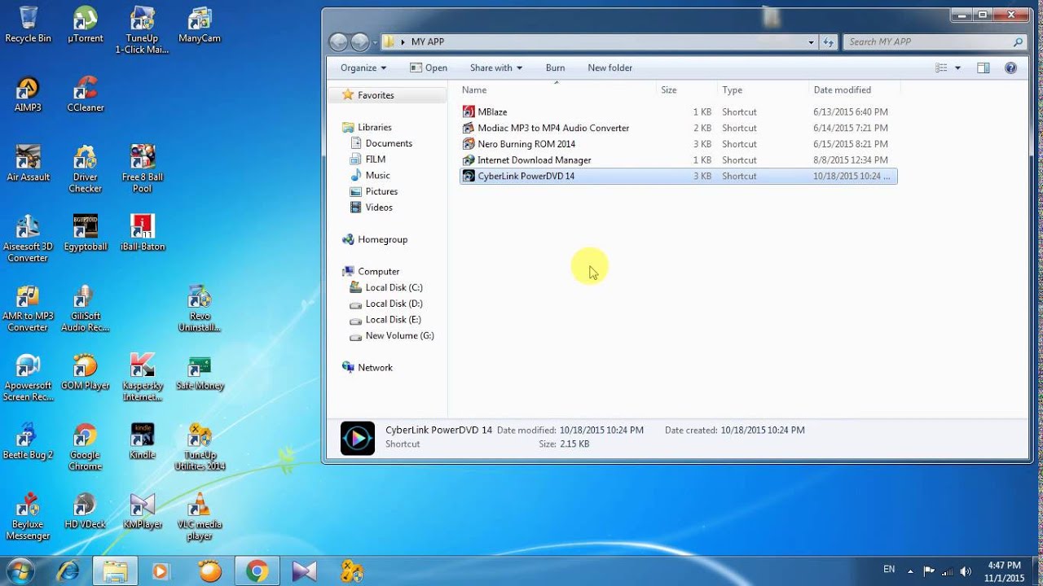Select the Free 8 Ball Pool icon
This screenshot has width=1043, height=586.
coord(142,169)
